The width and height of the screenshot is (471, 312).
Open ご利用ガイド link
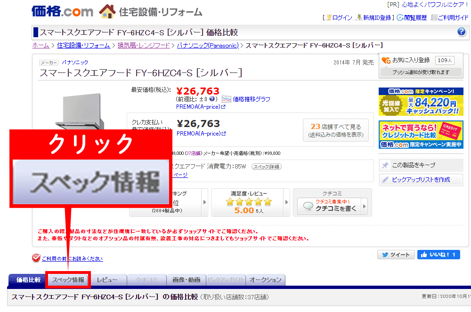(x=453, y=18)
